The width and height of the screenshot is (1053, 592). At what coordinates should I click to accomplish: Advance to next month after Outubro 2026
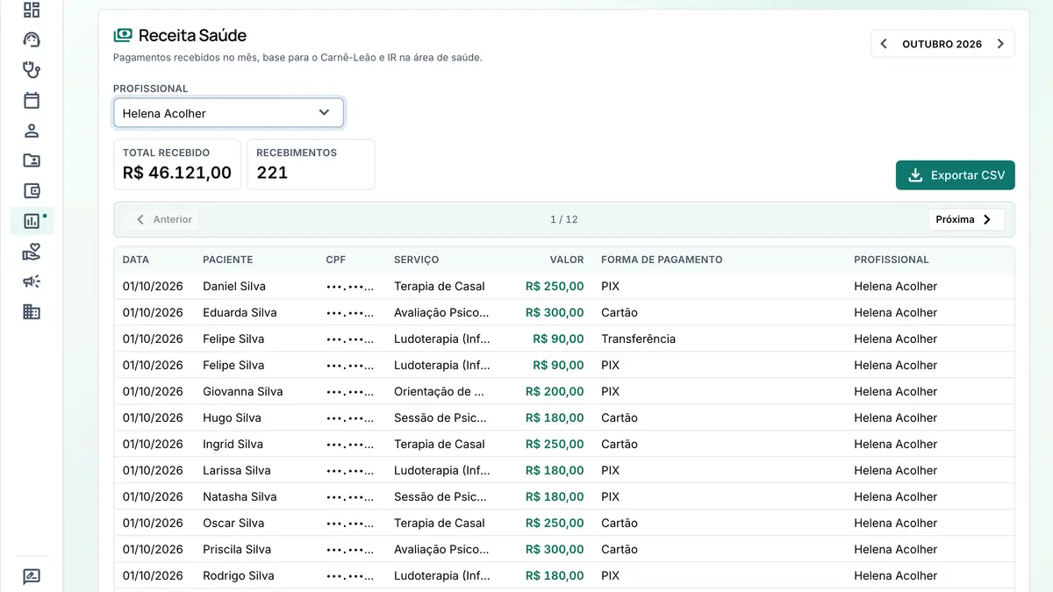click(x=1000, y=44)
